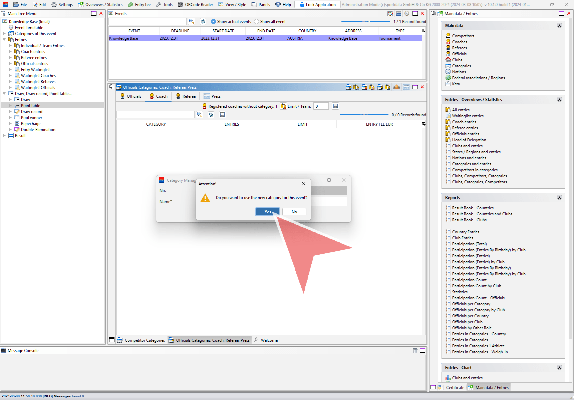Expand the Result tree node

[4, 136]
